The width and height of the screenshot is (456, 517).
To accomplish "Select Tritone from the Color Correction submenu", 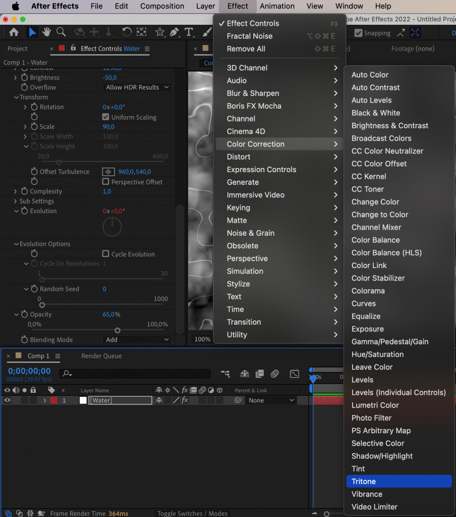I will pyautogui.click(x=398, y=481).
